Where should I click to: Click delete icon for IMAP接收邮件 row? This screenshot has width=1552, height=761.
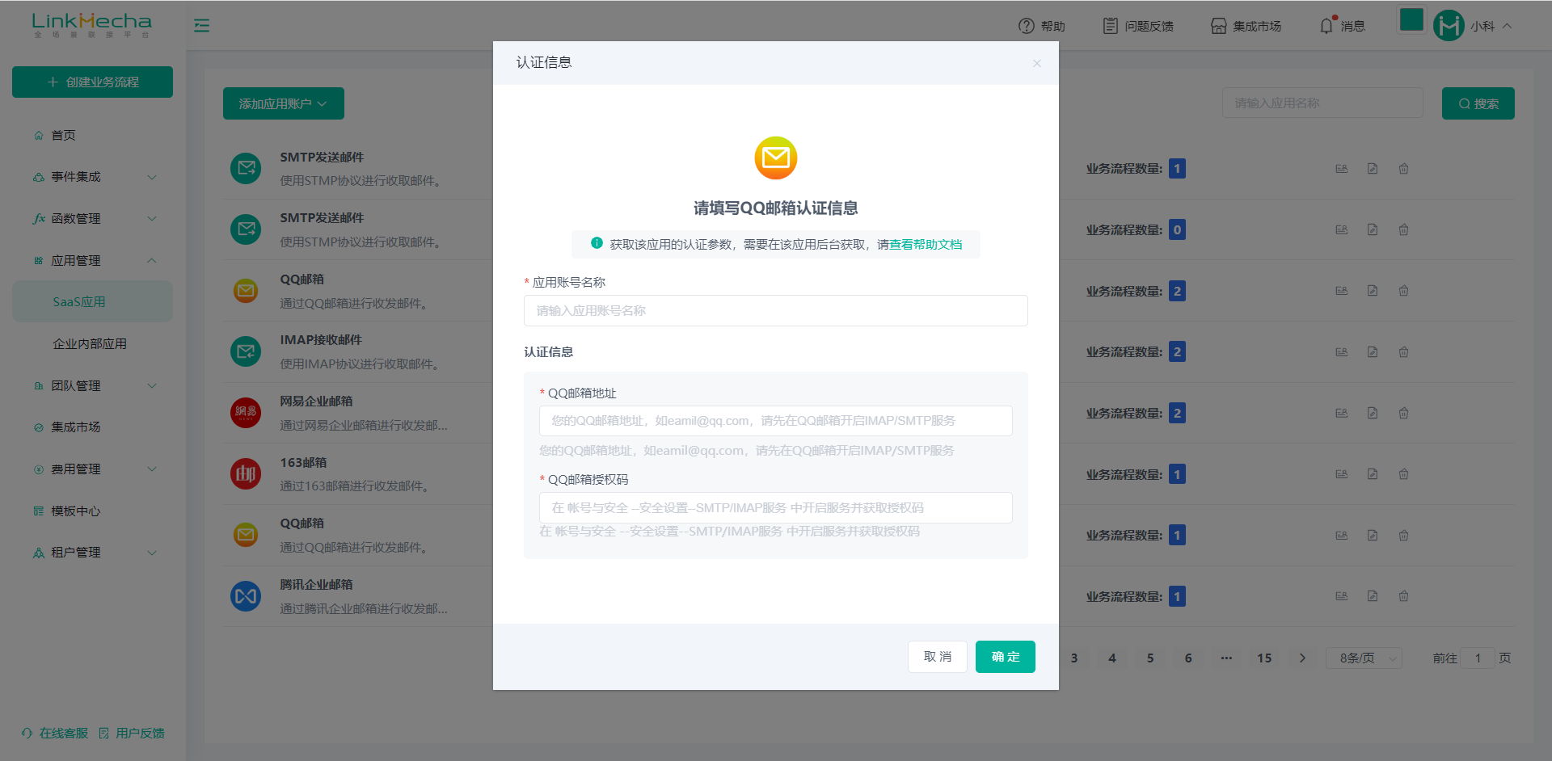1404,352
